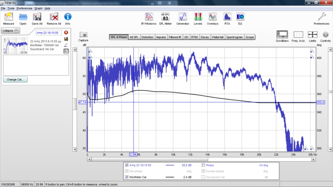The image size is (333, 187).
Task: Open the Tools menu
Action: [x=11, y=8]
